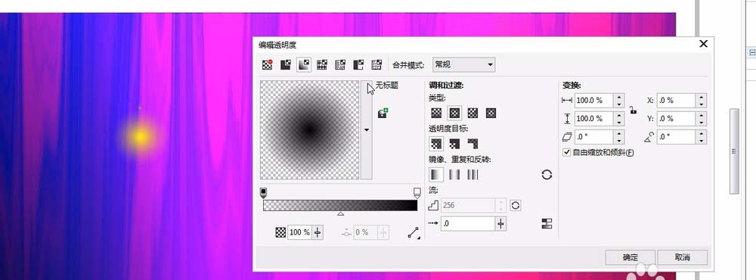Click the transform width icon
Image resolution: width=756 pixels, height=280 pixels.
[567, 101]
